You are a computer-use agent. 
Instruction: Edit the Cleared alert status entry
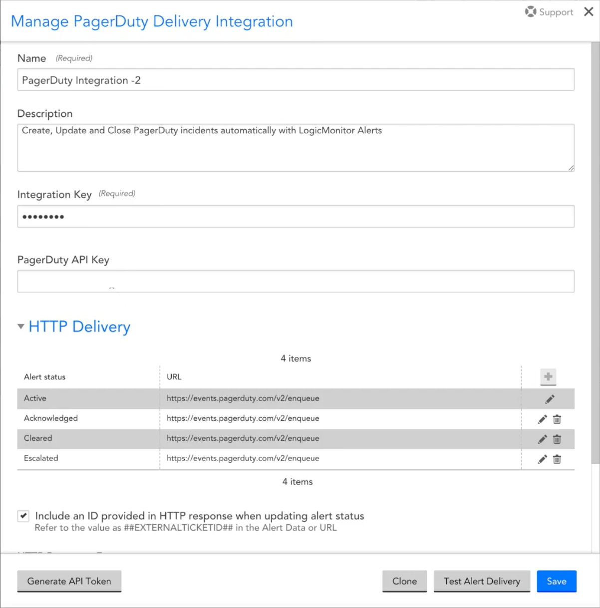[543, 439]
